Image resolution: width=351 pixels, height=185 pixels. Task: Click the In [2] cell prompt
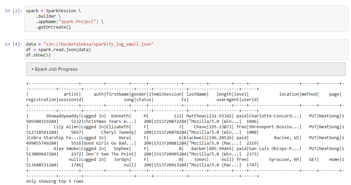pyautogui.click(x=14, y=11)
